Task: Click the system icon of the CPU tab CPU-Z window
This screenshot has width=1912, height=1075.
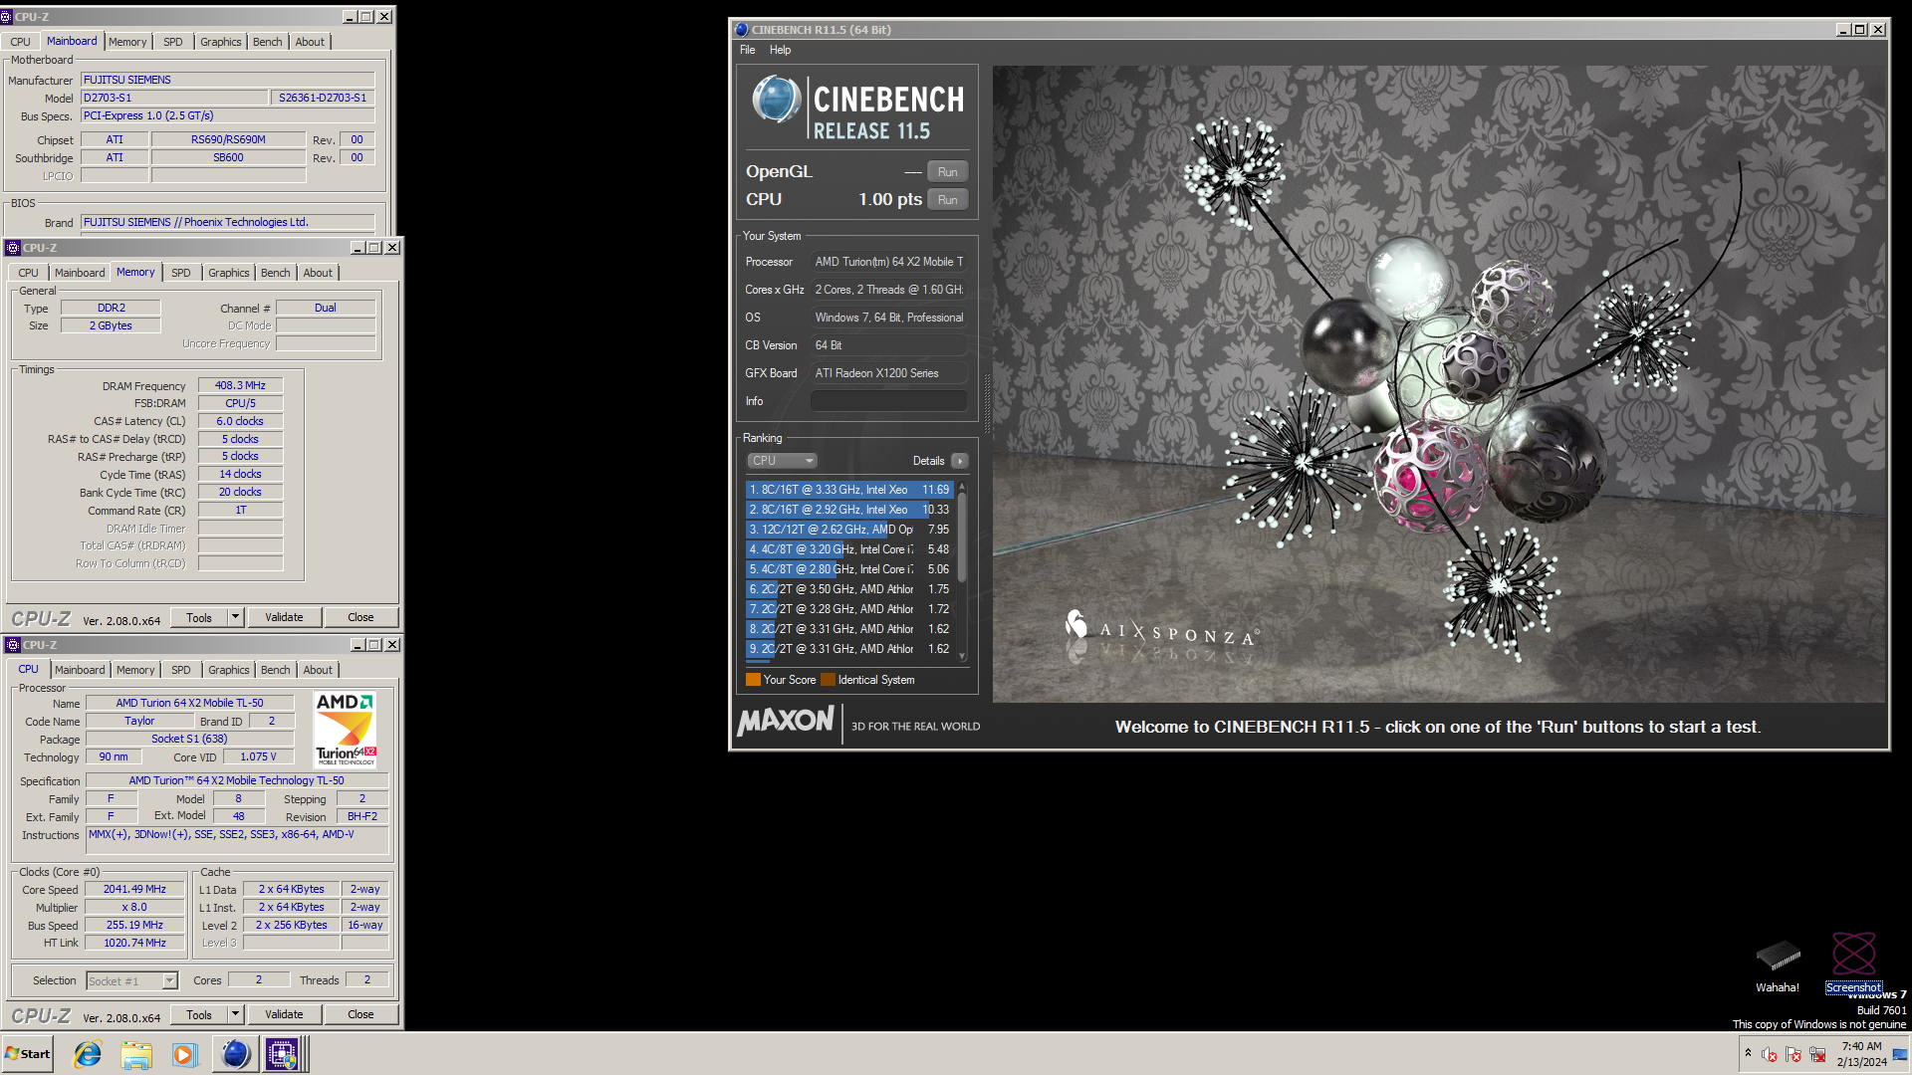Action: (x=14, y=645)
